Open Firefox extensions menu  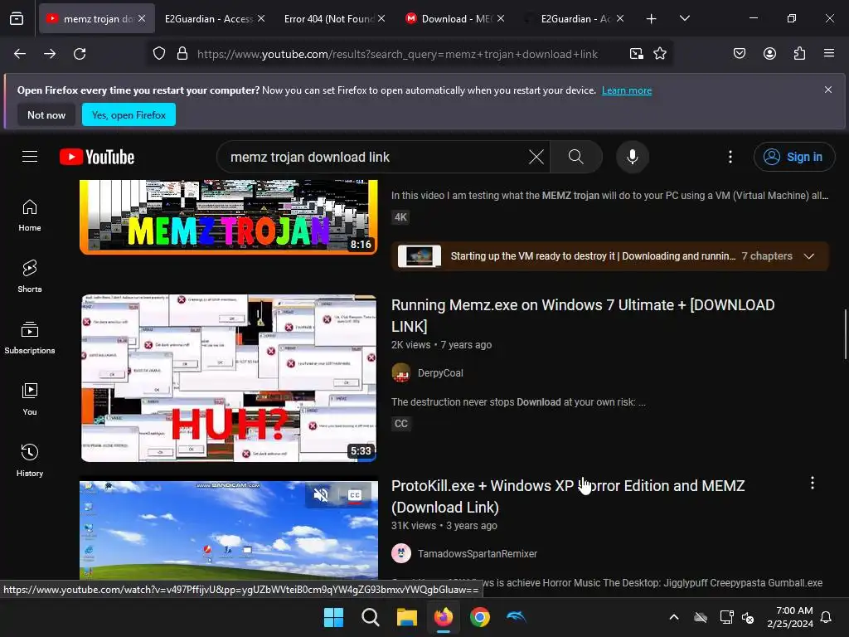[799, 54]
